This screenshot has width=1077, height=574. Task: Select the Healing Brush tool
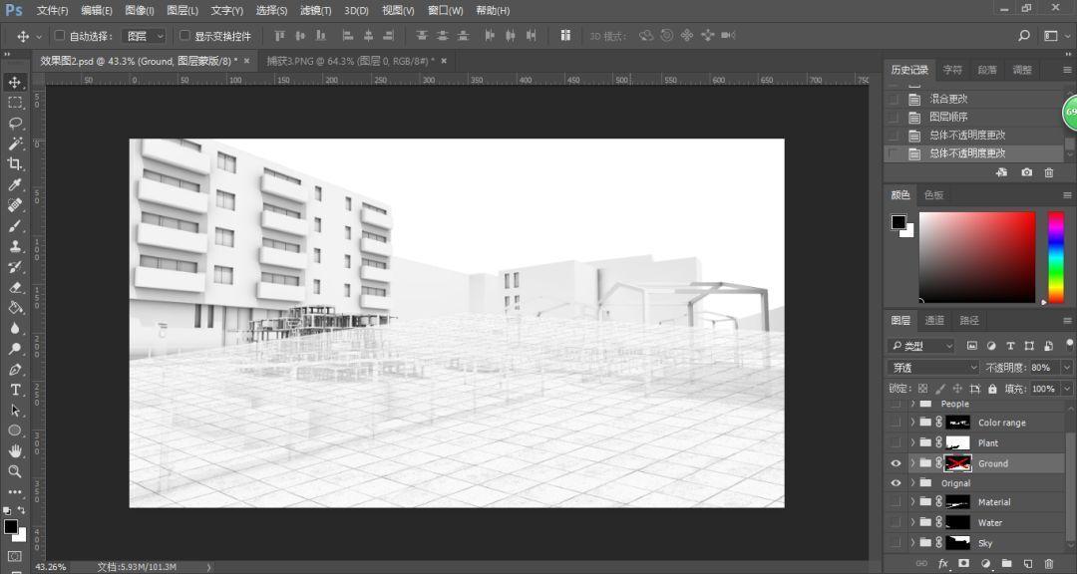[x=14, y=205]
